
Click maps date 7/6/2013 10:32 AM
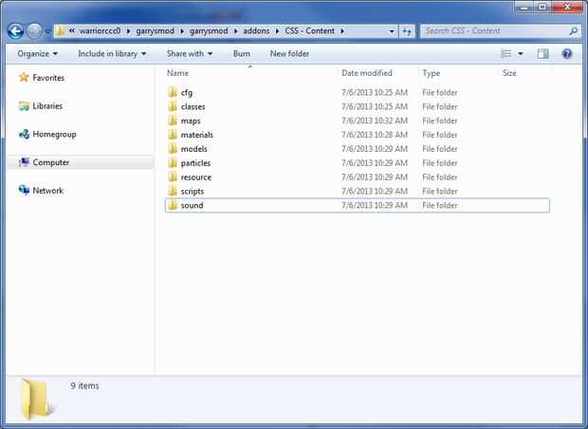pos(375,121)
